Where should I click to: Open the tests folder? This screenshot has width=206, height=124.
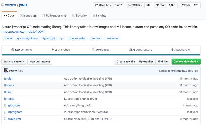[11, 99]
